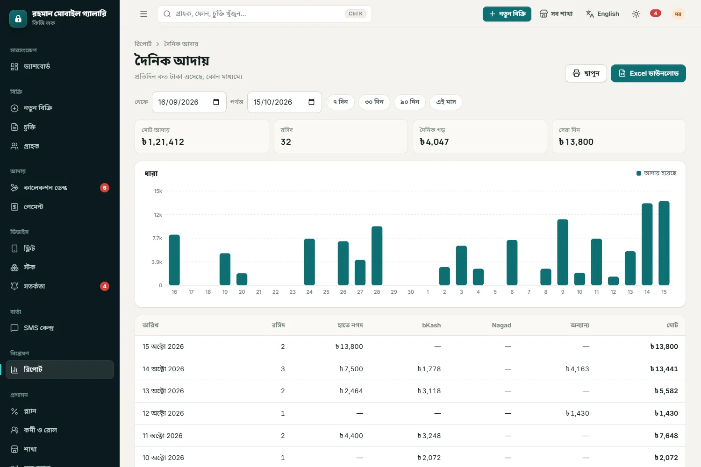The height and width of the screenshot is (467, 701).
Task: Select the এই মাস range chip
Action: pos(446,102)
